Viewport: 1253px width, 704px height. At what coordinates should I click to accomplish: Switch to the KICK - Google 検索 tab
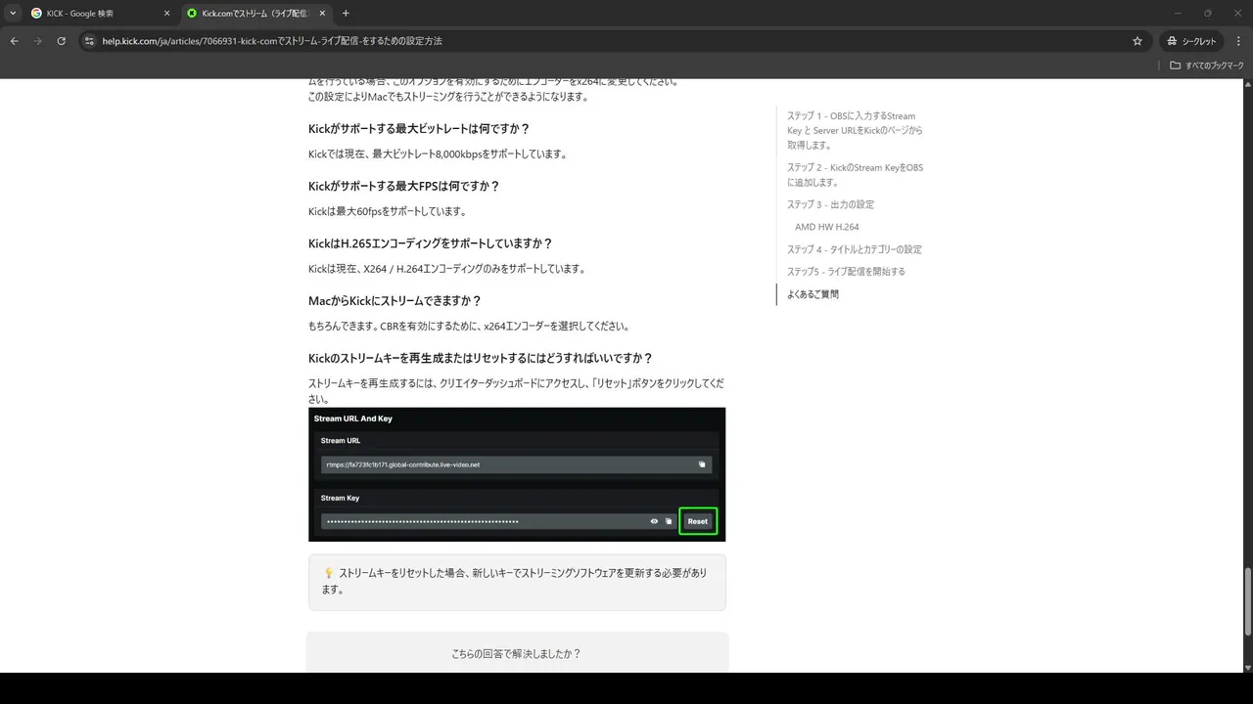[98, 13]
